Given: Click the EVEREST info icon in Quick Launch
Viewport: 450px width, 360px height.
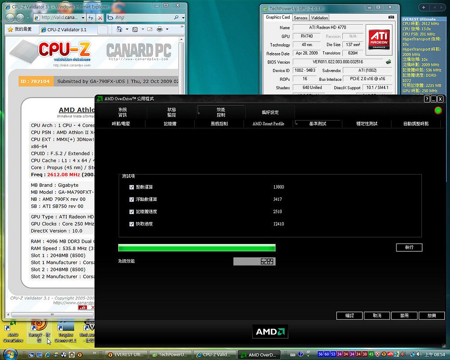Looking at the screenshot, I should 80,355.
